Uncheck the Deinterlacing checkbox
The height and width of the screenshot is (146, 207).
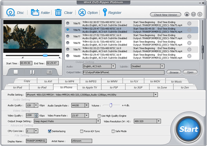49,131
